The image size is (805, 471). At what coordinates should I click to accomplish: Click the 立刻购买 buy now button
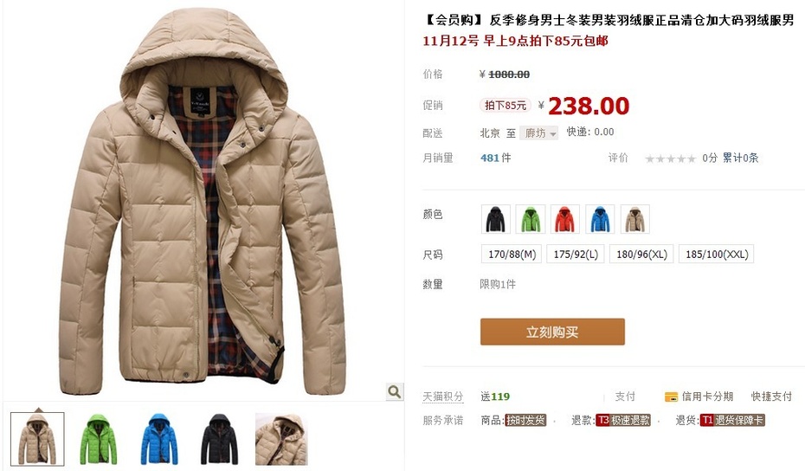pyautogui.click(x=552, y=332)
